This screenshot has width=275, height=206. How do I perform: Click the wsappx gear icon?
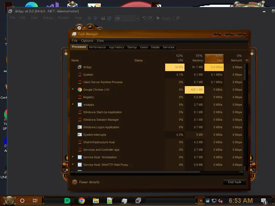[79, 105]
